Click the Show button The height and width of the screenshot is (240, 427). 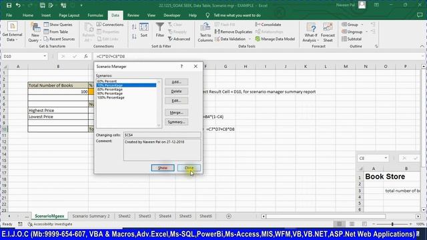pos(163,168)
